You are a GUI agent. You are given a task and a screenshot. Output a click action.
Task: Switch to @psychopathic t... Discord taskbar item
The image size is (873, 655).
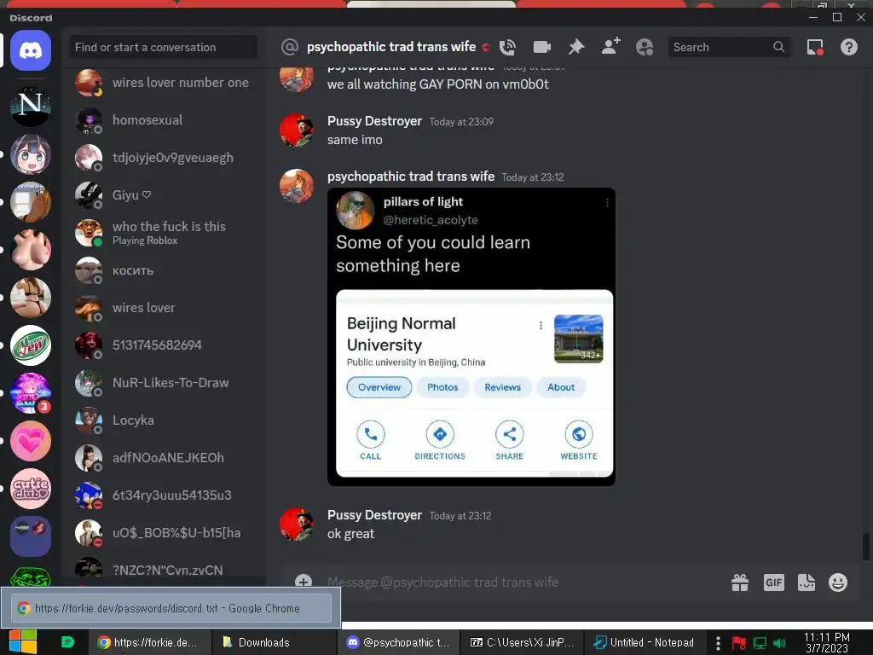click(397, 642)
